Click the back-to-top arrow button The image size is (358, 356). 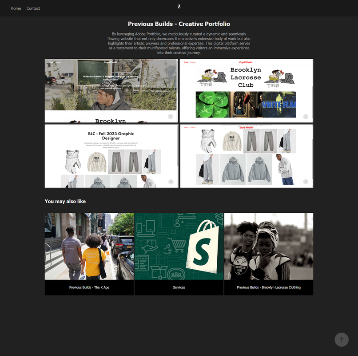click(341, 340)
